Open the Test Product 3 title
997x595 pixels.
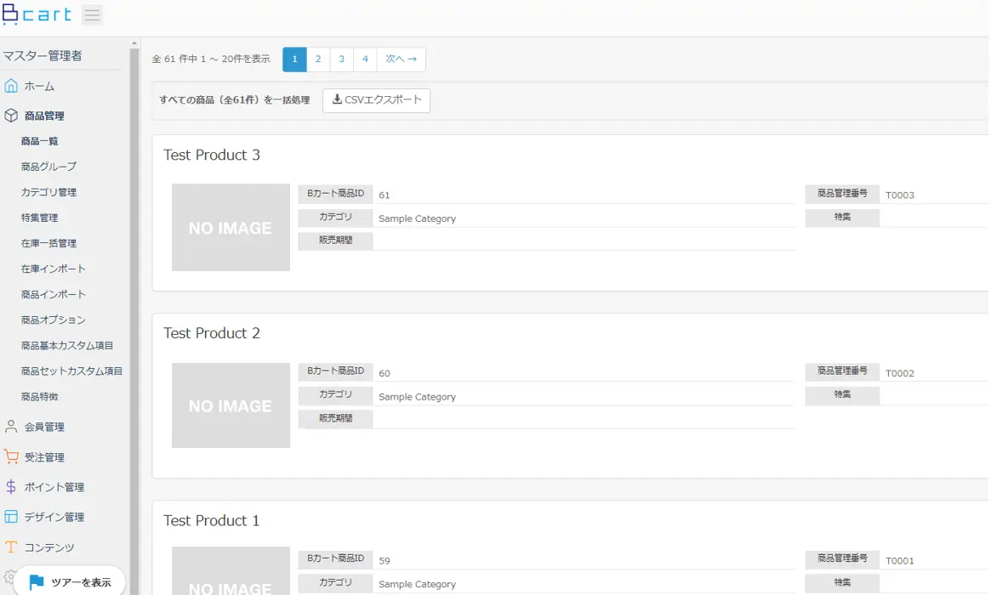212,155
